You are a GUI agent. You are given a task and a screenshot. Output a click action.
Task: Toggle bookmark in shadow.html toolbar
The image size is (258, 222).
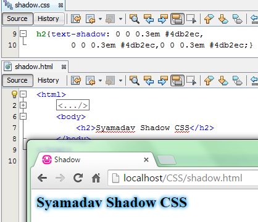coord(238,81)
